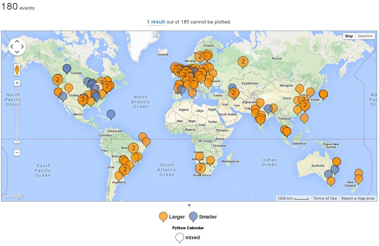This screenshot has height=246, width=379.
Task: Pan the map left with arrow control
Action: (x=12, y=47)
